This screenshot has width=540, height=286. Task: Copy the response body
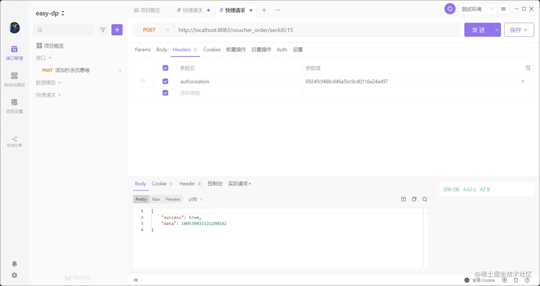click(414, 199)
